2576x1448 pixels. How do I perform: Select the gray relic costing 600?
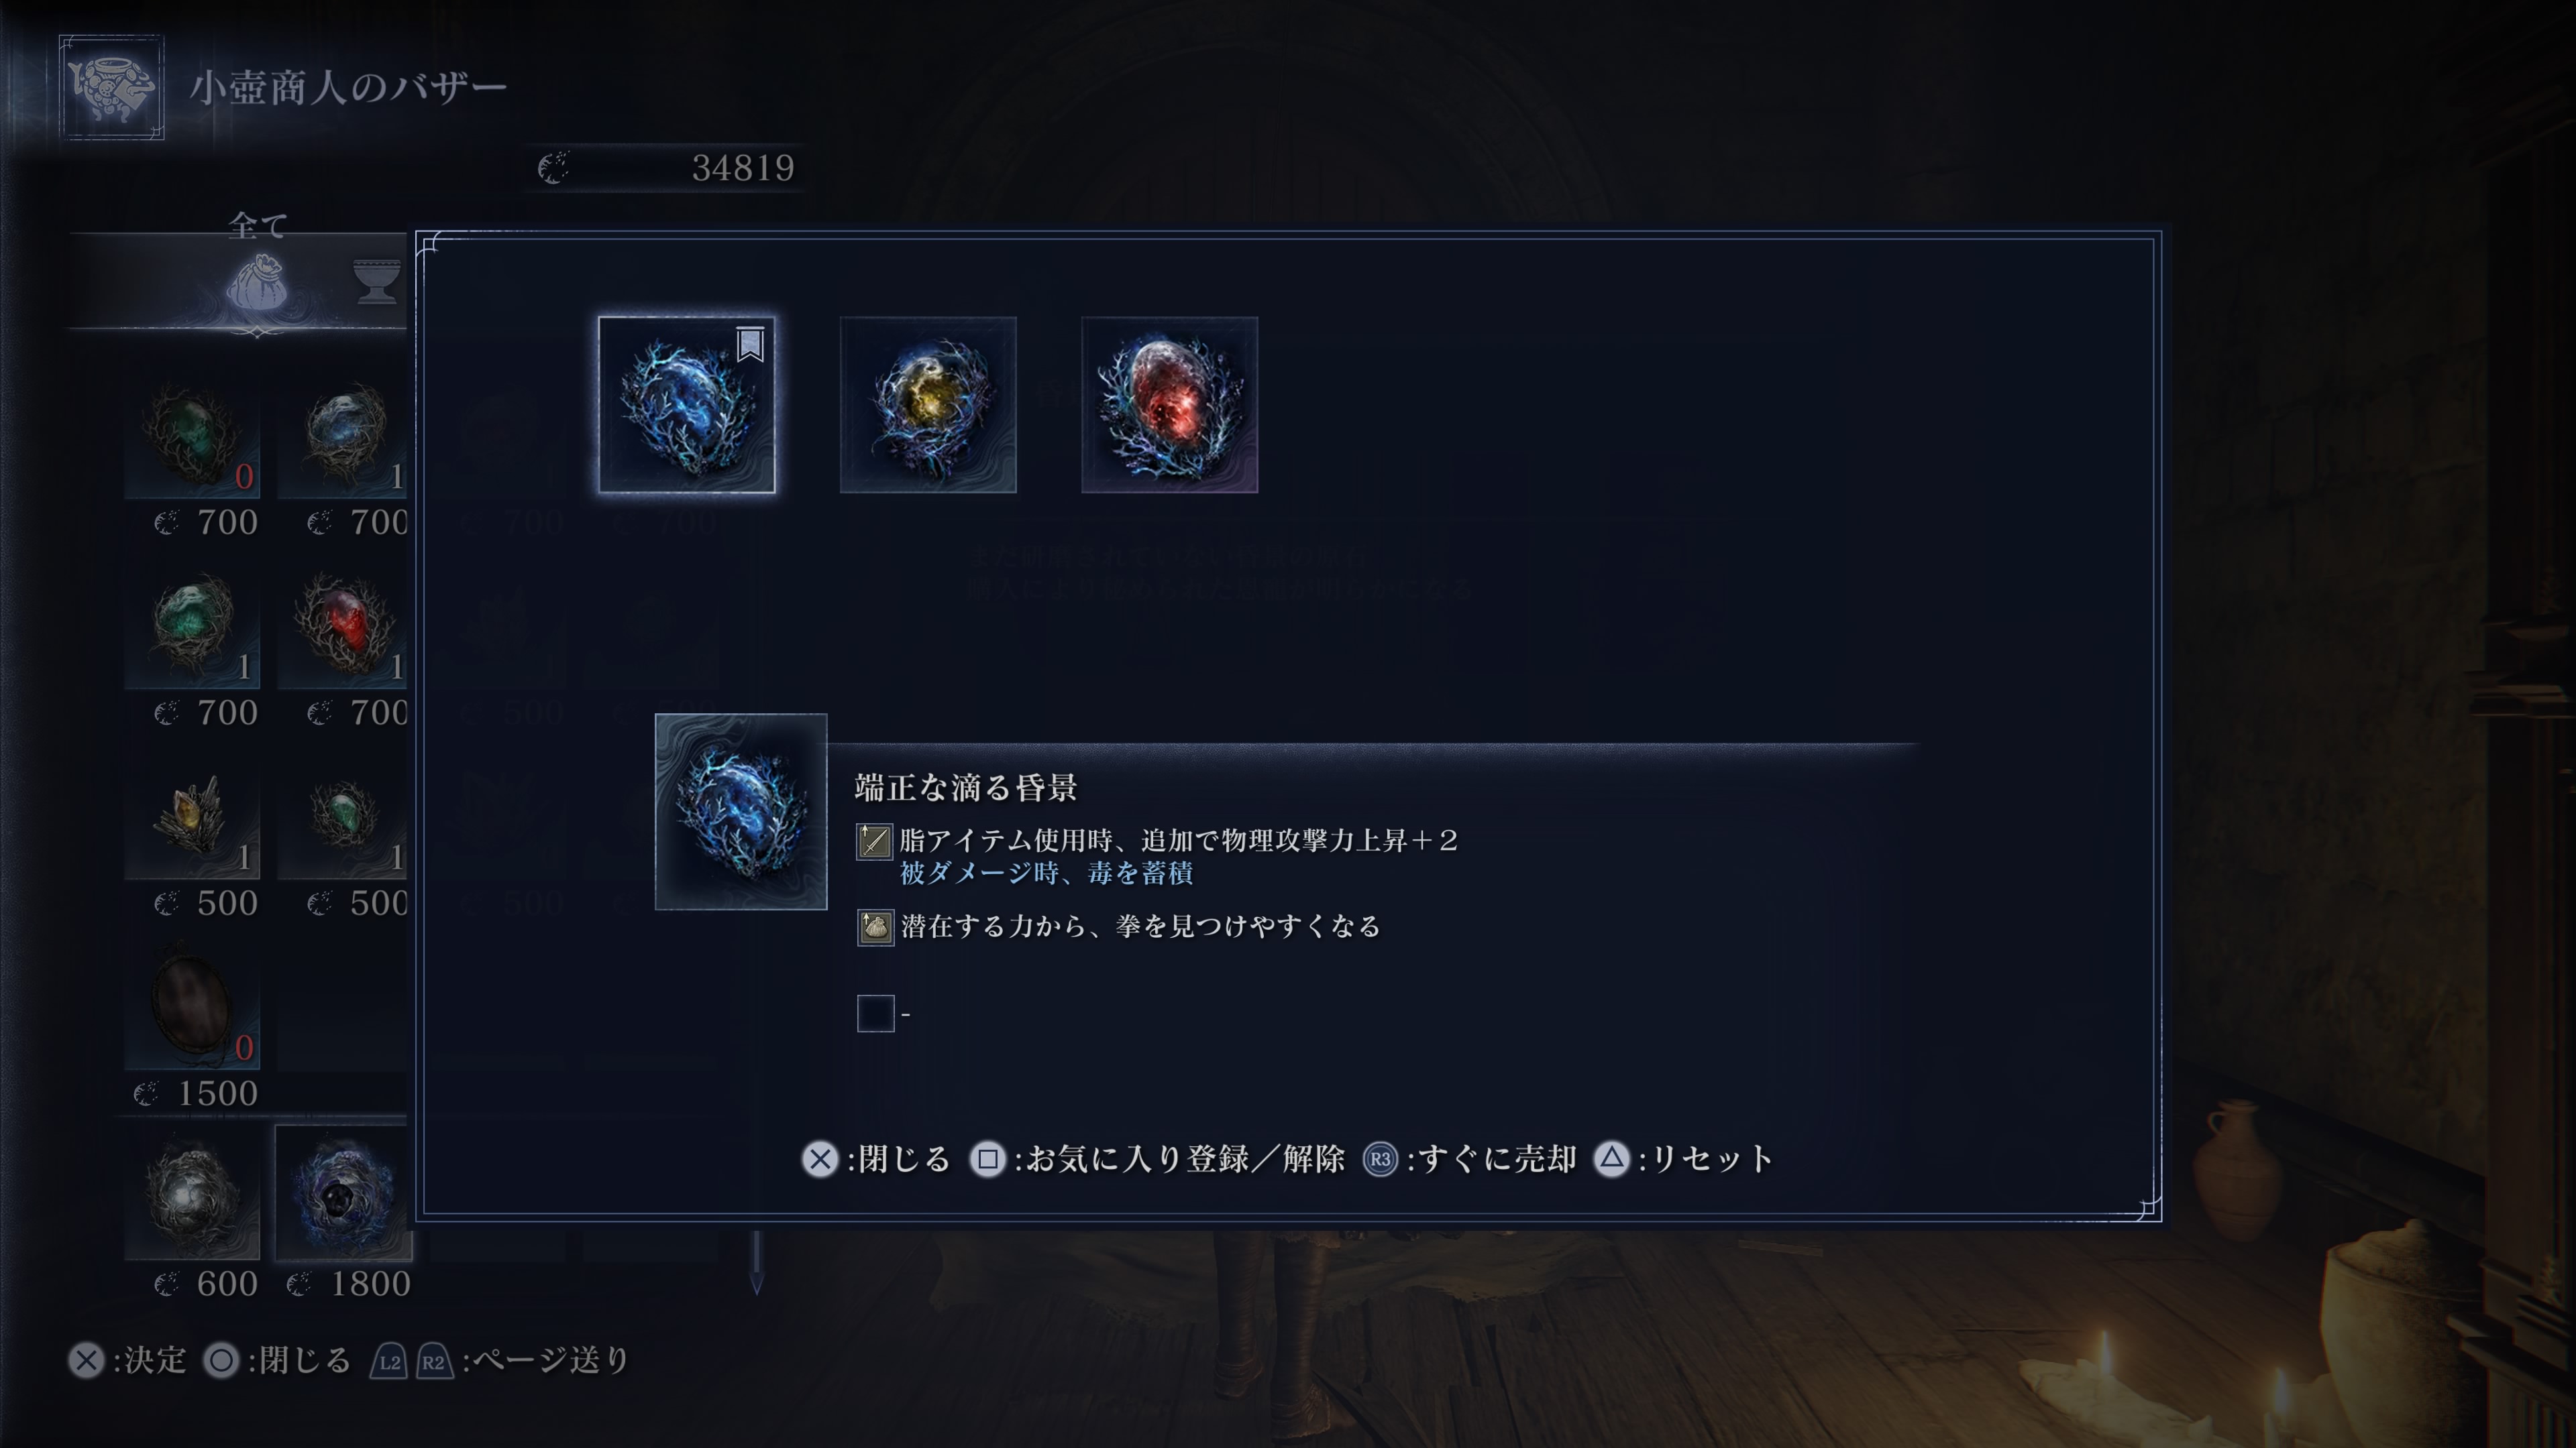[x=192, y=1194]
